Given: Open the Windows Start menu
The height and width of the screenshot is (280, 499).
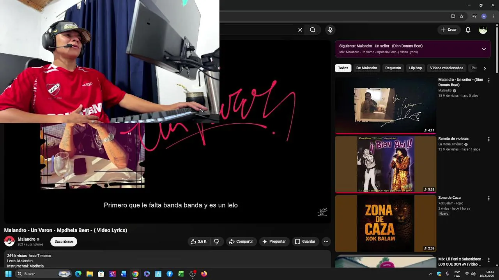Looking at the screenshot, I should pyautogui.click(x=8, y=274).
